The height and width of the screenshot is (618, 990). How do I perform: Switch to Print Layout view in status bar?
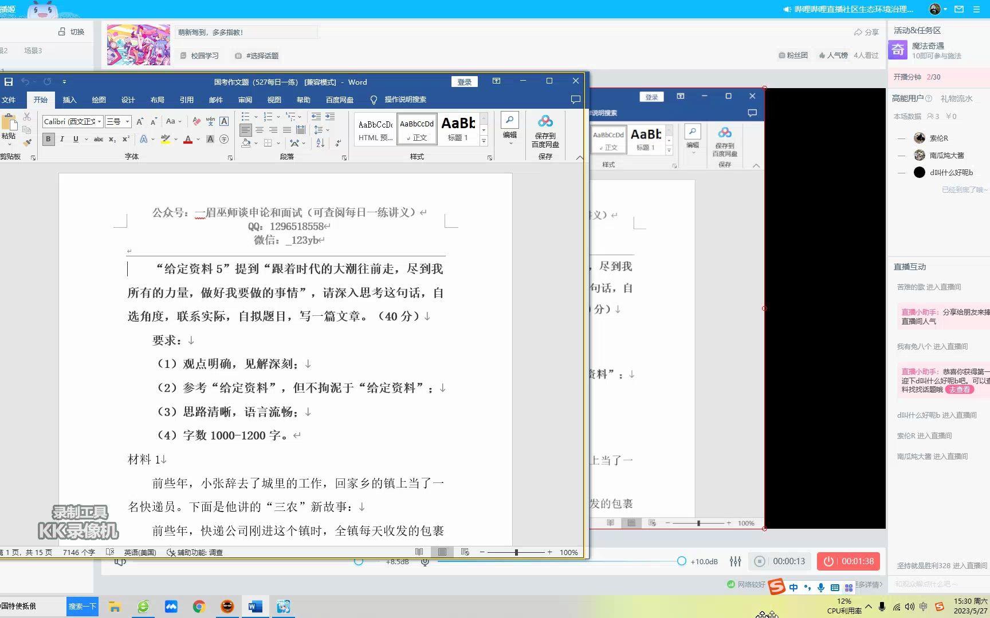442,552
